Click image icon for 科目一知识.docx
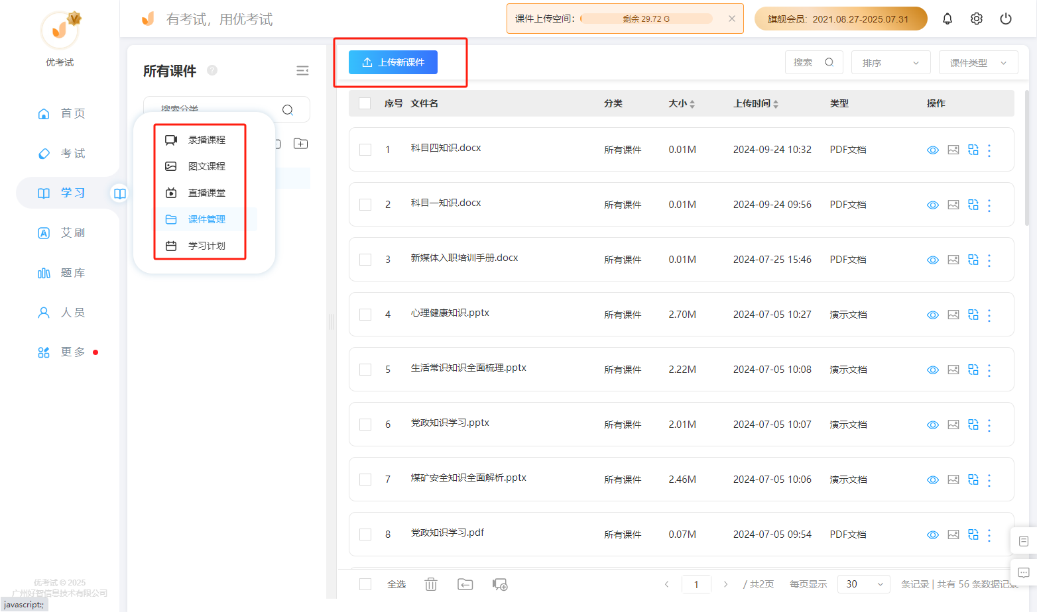Viewport: 1037px width, 612px height. point(953,205)
